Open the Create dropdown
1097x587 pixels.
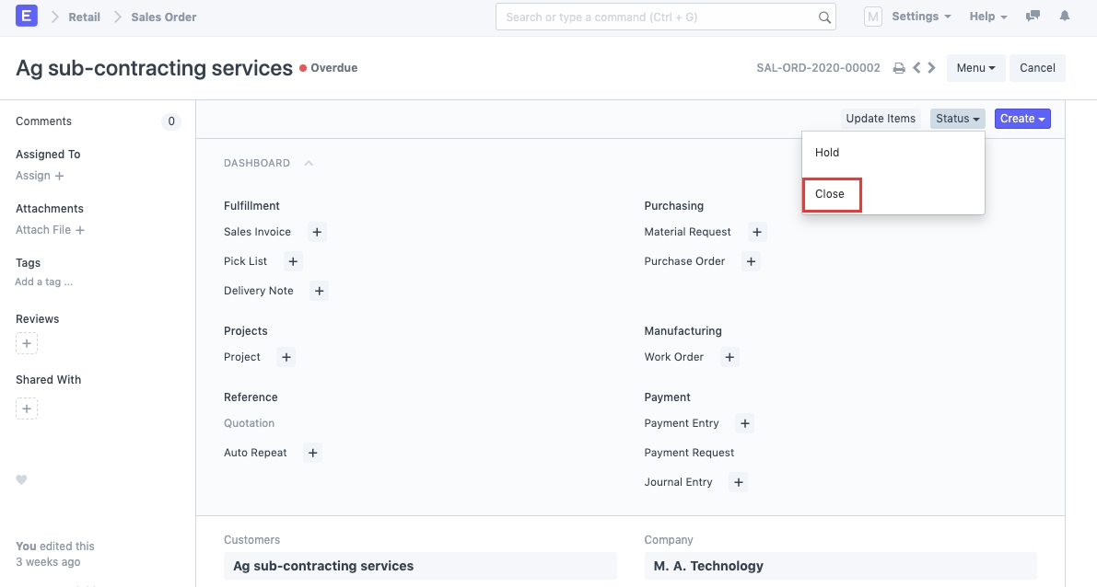point(1022,119)
